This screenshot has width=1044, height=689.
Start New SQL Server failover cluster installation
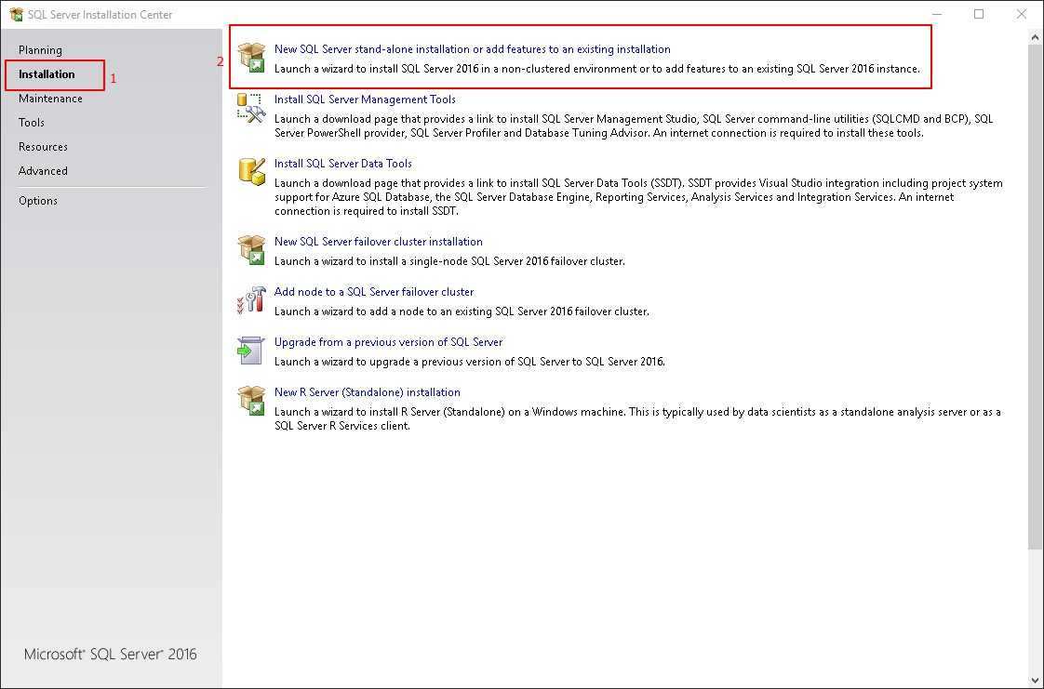tap(378, 242)
